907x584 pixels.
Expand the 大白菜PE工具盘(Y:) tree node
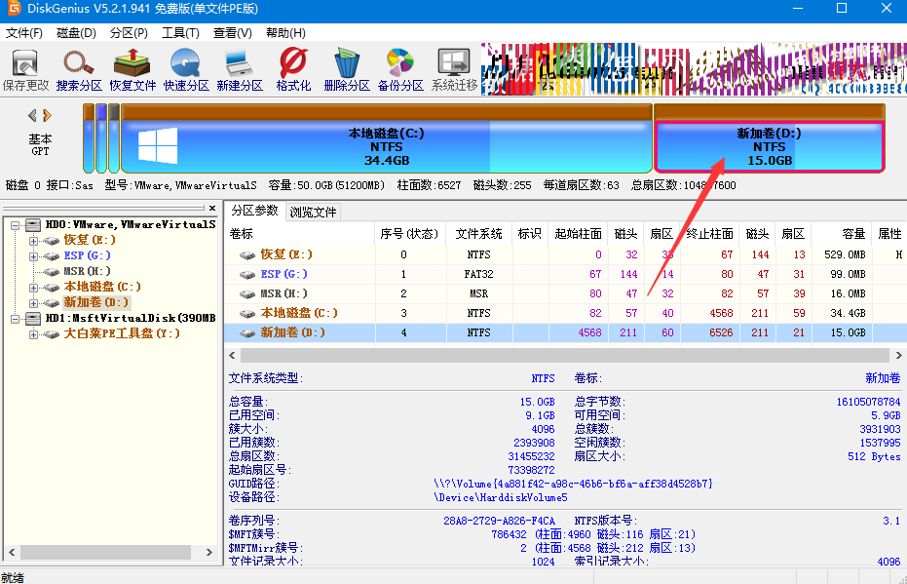(34, 334)
